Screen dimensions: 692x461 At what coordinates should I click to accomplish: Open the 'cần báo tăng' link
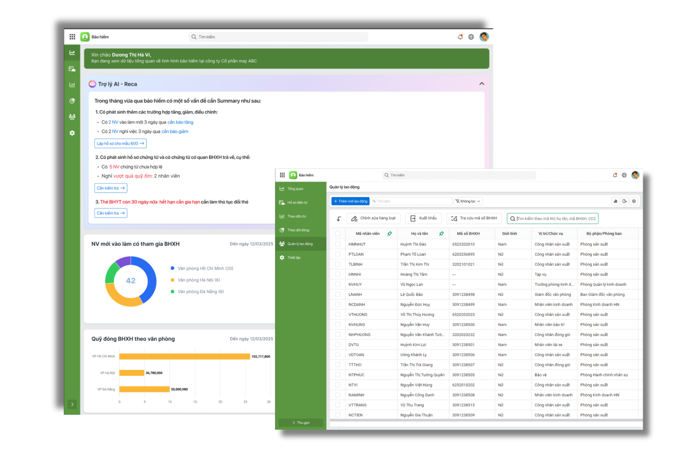[x=180, y=122]
